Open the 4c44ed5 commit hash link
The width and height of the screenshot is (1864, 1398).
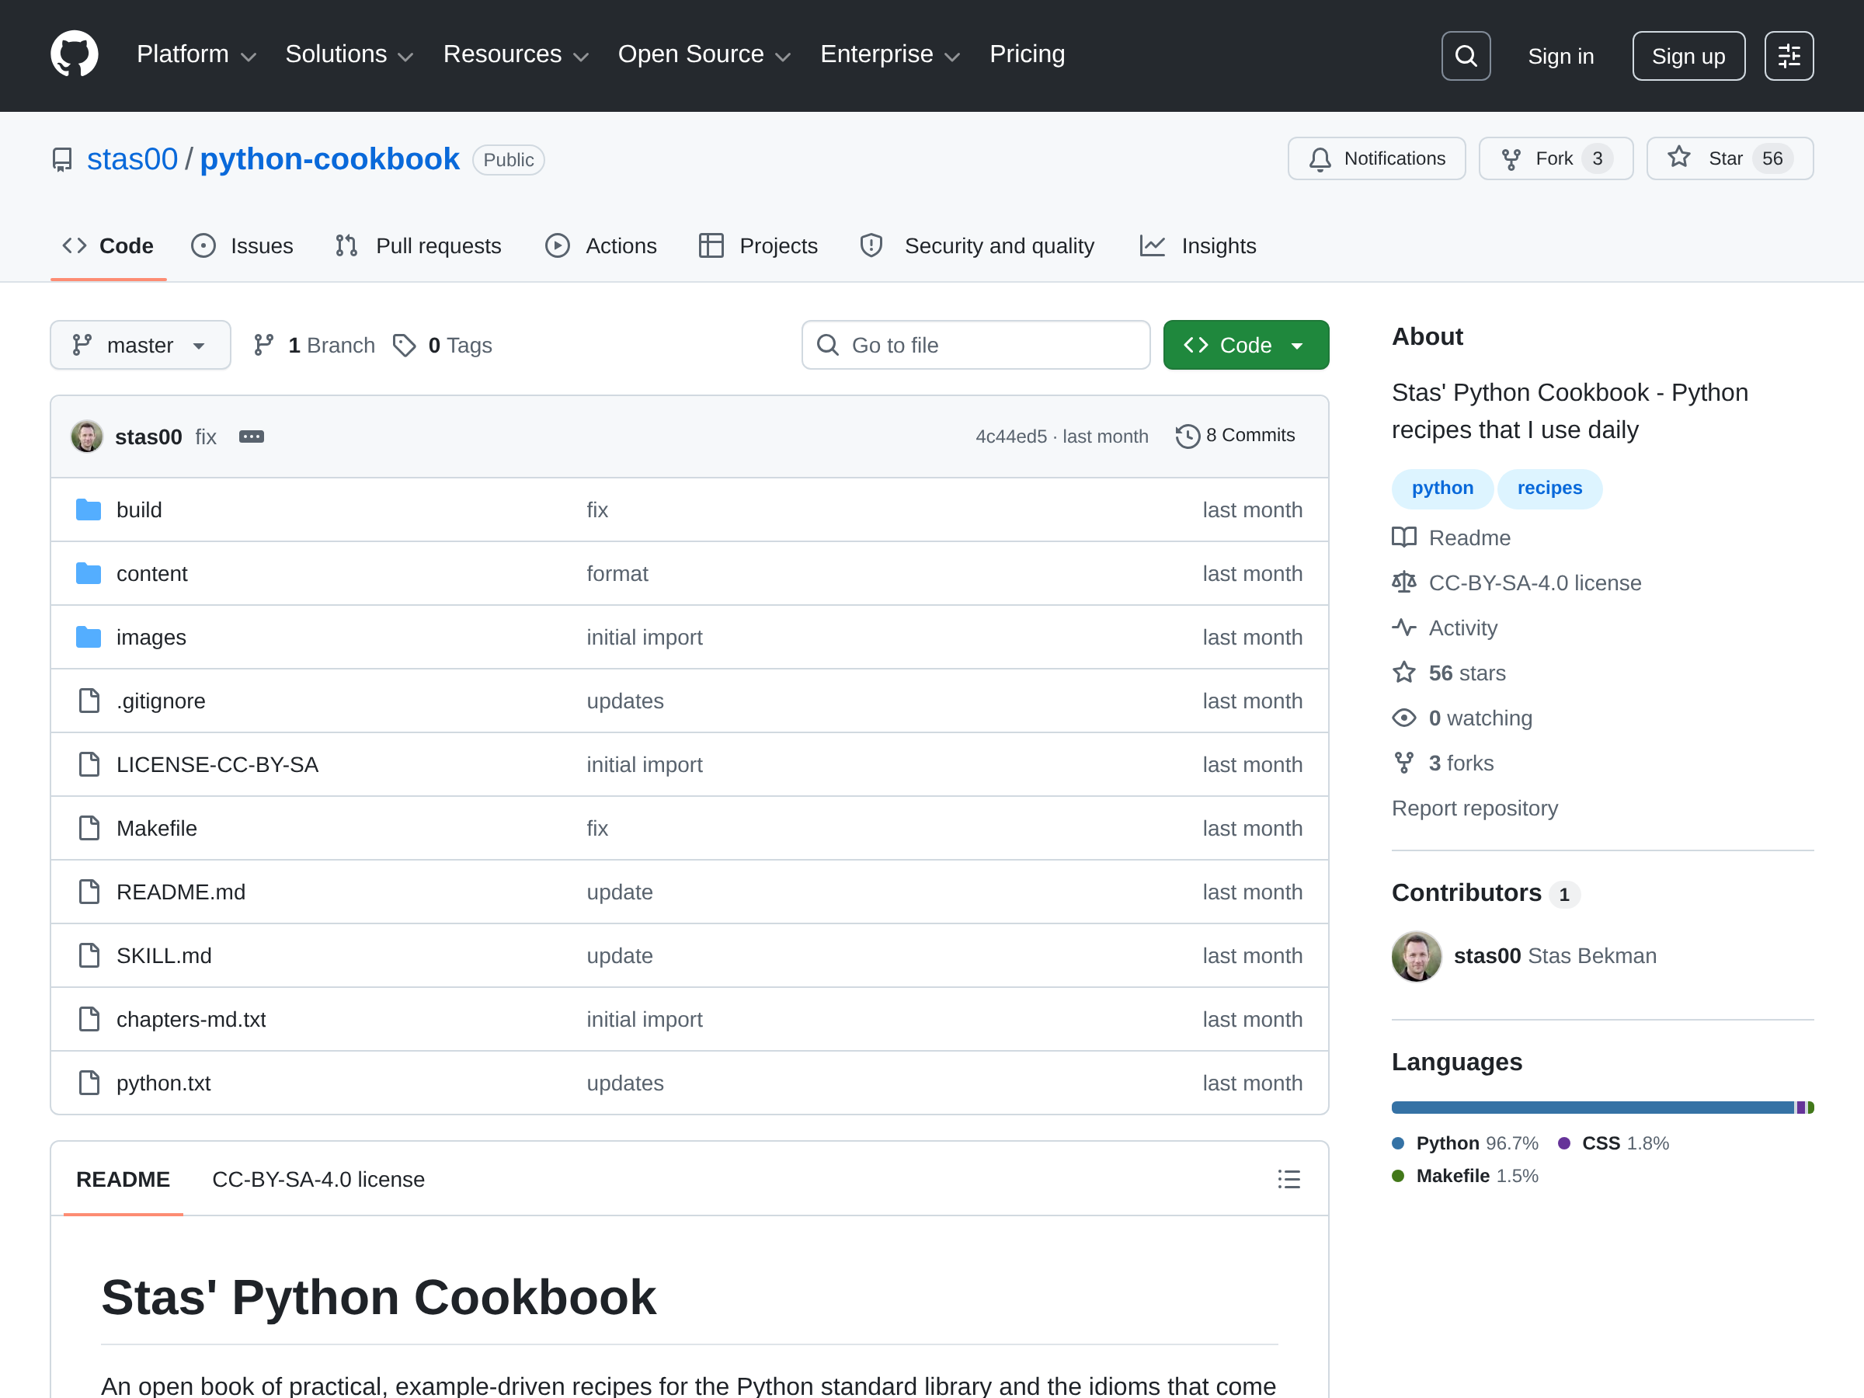(1010, 436)
